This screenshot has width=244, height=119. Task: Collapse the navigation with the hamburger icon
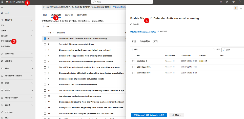point(2,7)
